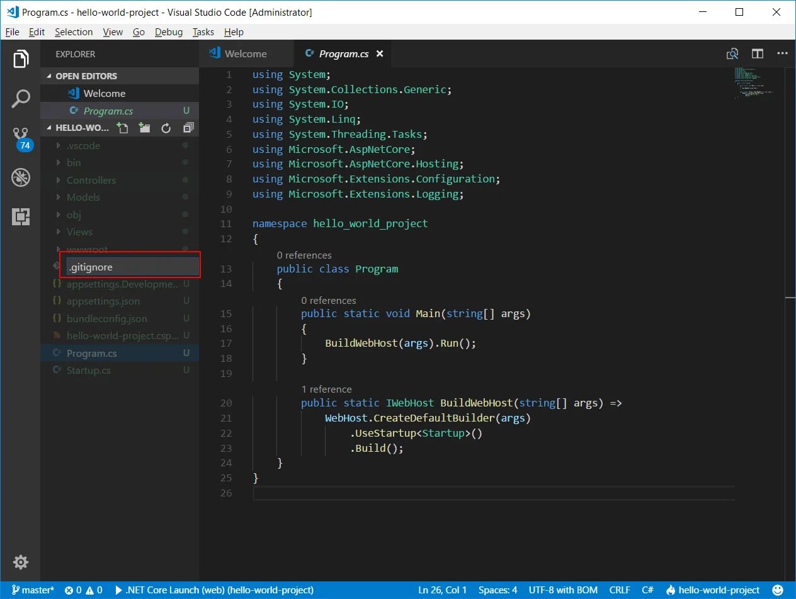Click hello-world-project flame in status bar
This screenshot has width=796, height=599.
pos(713,590)
